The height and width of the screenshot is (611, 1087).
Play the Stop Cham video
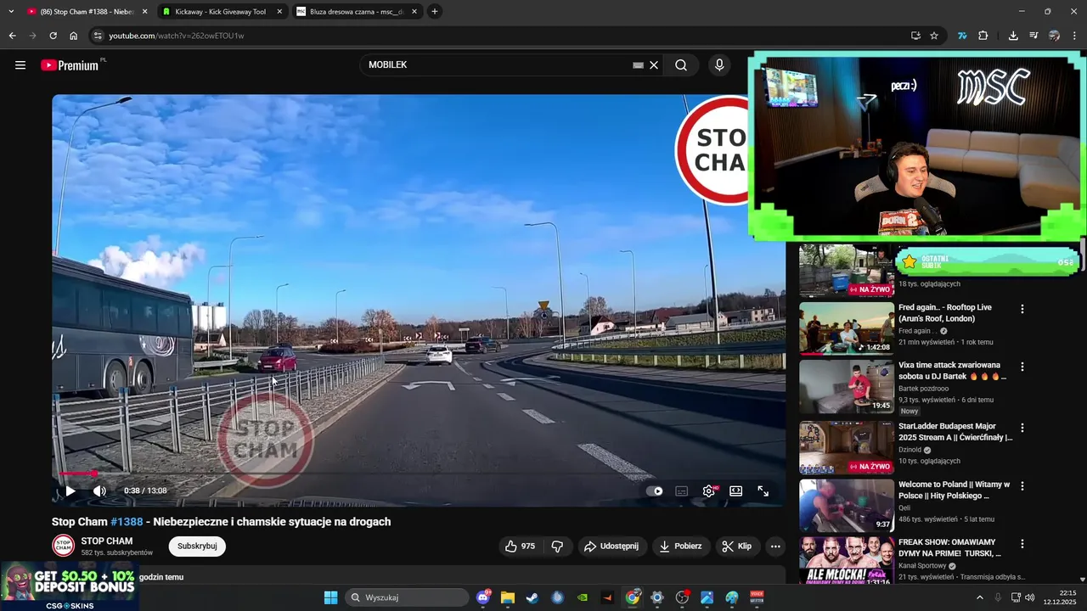(70, 490)
